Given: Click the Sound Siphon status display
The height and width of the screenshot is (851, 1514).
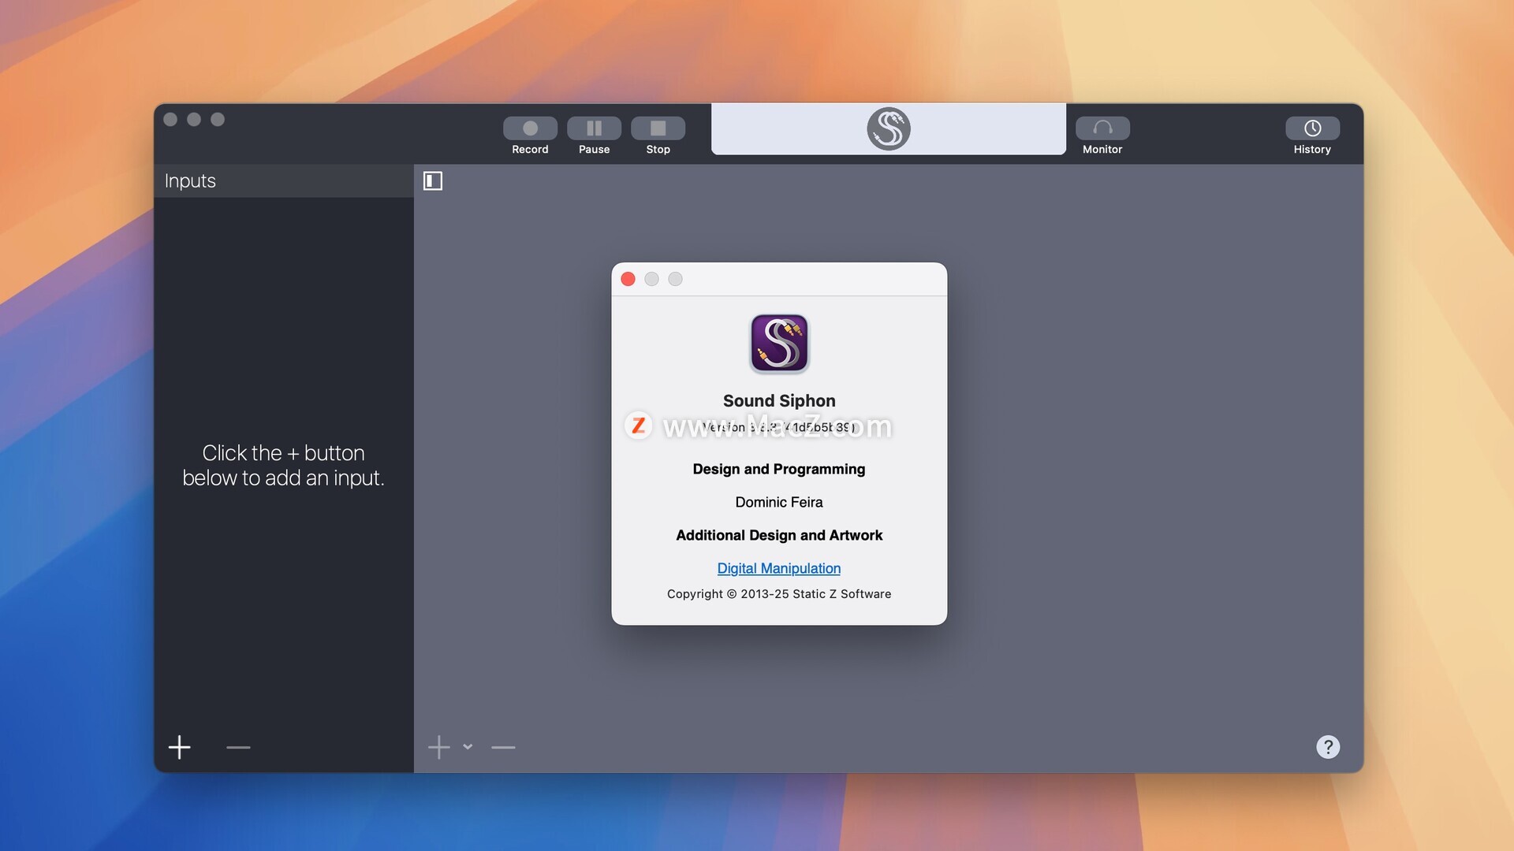Looking at the screenshot, I should [x=889, y=128].
